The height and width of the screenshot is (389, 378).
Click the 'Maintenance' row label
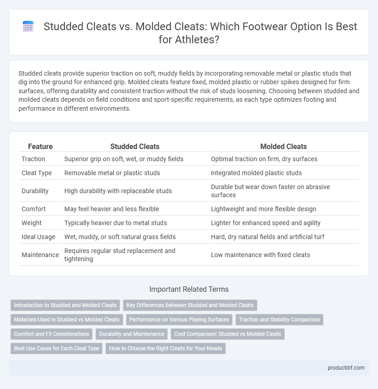(x=40, y=255)
